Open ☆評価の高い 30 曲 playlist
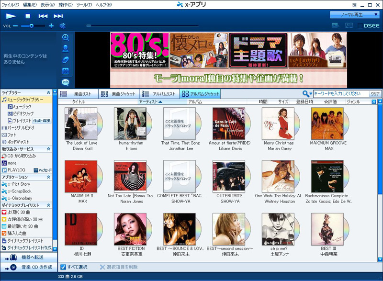The image size is (383, 281). (22, 219)
